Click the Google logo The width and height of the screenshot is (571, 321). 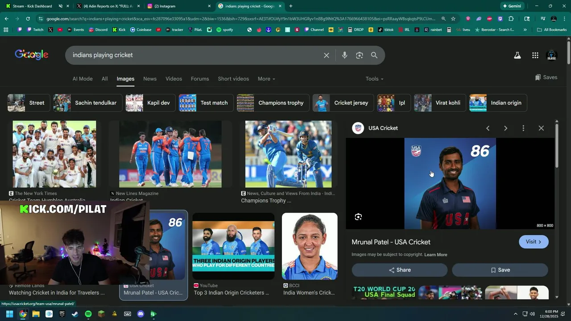click(x=32, y=55)
